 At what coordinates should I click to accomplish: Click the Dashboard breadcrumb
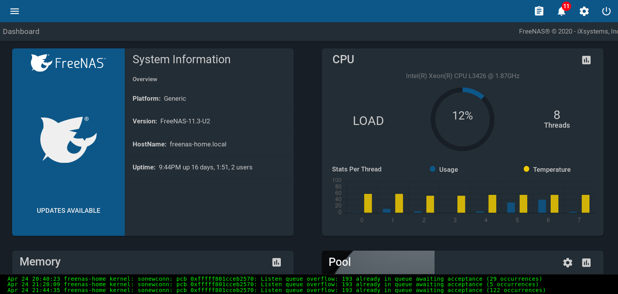click(21, 32)
